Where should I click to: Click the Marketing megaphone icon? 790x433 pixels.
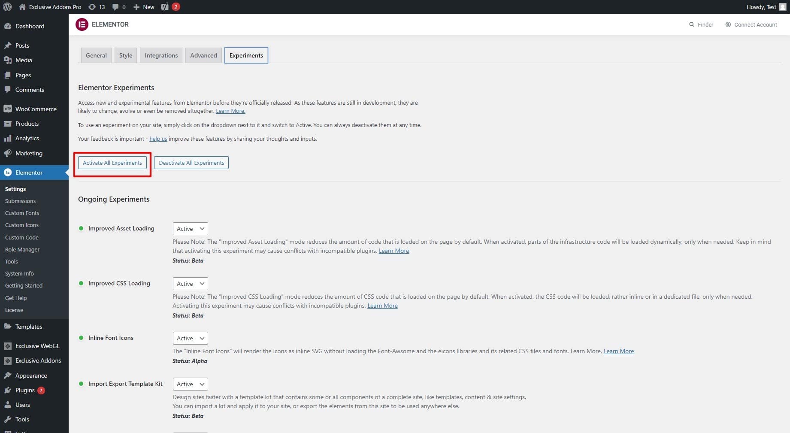point(8,153)
